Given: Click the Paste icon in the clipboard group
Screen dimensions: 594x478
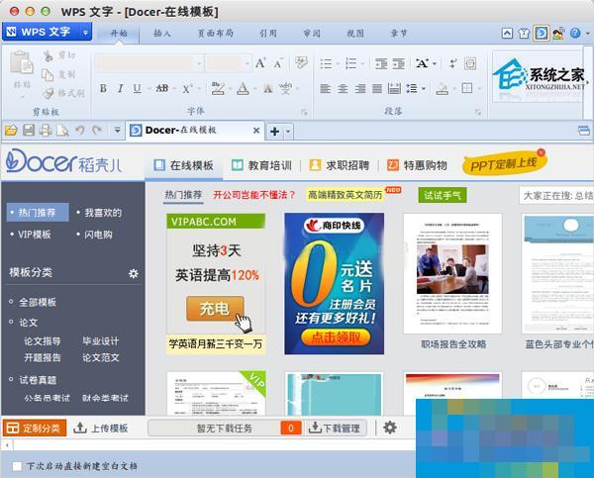Looking at the screenshot, I should point(21,62).
